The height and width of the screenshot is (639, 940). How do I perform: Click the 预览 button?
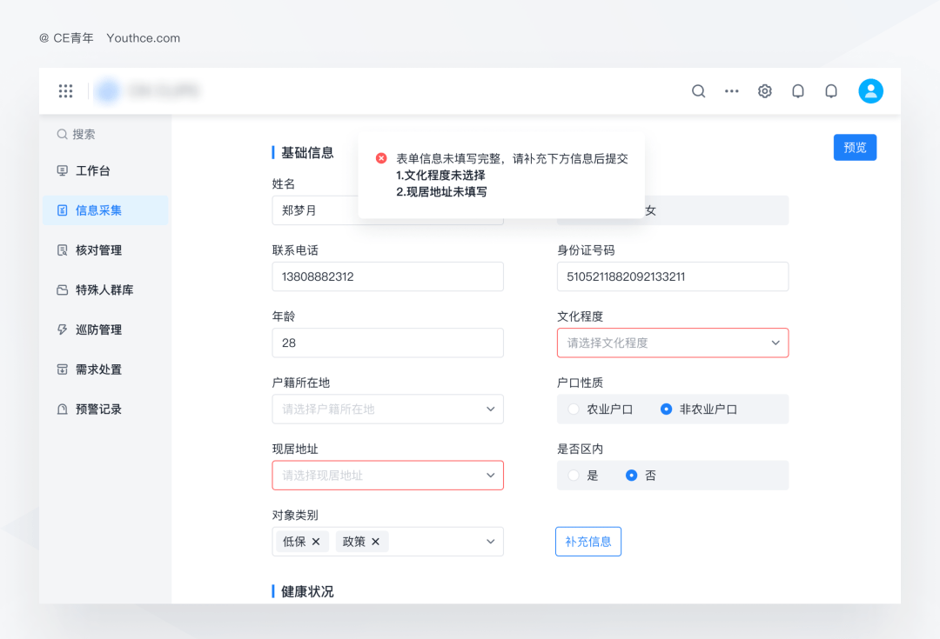point(854,147)
